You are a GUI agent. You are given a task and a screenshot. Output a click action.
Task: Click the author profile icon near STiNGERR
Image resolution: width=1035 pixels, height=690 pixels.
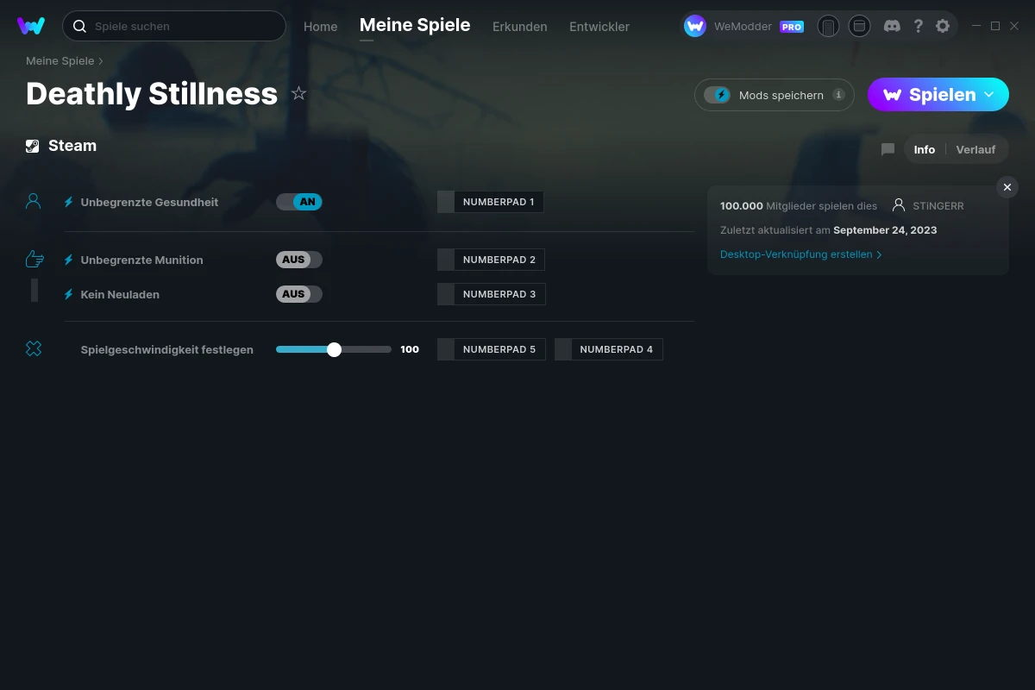899,205
